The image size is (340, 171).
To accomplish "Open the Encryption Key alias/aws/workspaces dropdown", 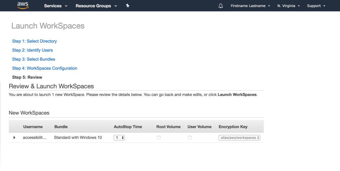I will coord(239,138).
